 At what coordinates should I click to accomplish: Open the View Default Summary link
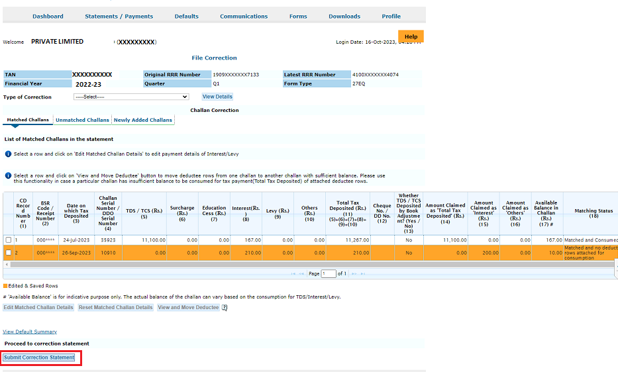[x=30, y=332]
